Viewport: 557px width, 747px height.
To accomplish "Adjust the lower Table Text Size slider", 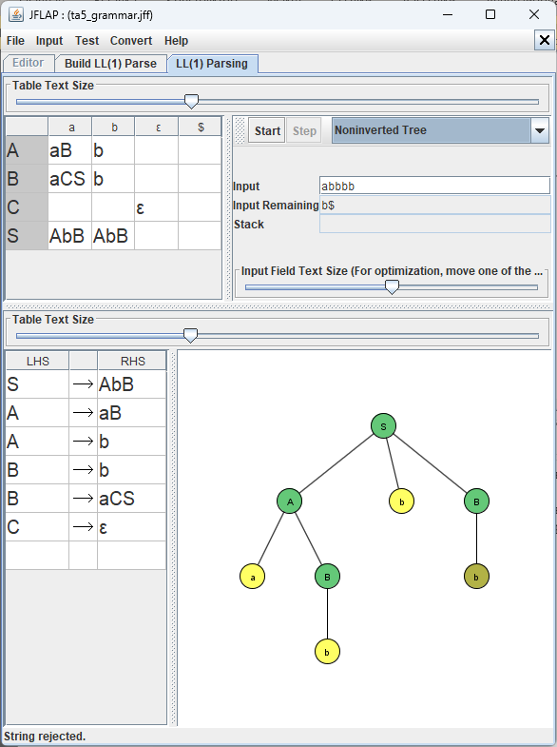I will tap(190, 335).
